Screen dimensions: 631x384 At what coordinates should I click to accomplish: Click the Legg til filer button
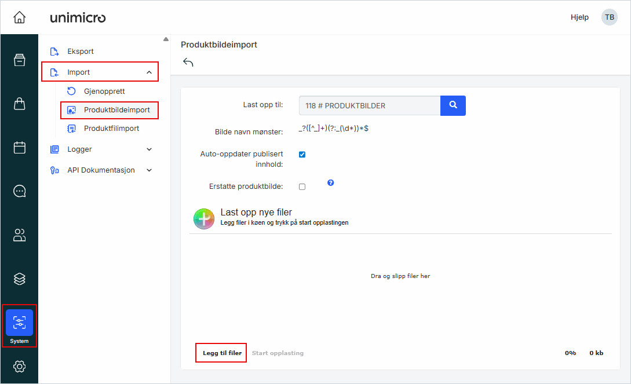(x=222, y=353)
